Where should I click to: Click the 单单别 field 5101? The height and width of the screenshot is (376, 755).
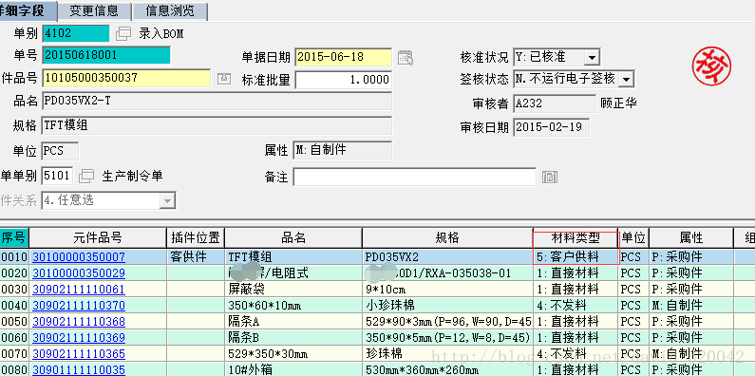[57, 176]
